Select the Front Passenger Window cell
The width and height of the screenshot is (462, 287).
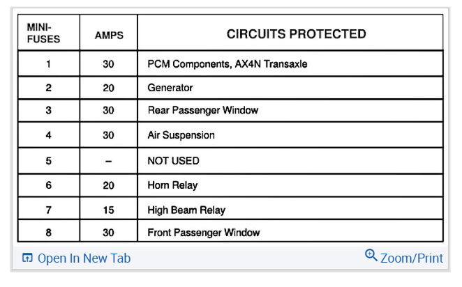pyautogui.click(x=203, y=233)
